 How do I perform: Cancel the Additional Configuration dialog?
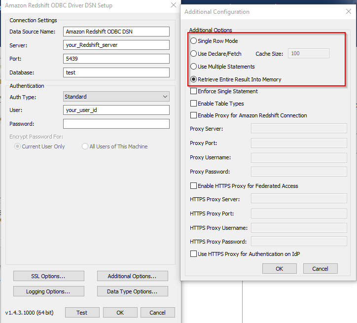click(x=321, y=269)
